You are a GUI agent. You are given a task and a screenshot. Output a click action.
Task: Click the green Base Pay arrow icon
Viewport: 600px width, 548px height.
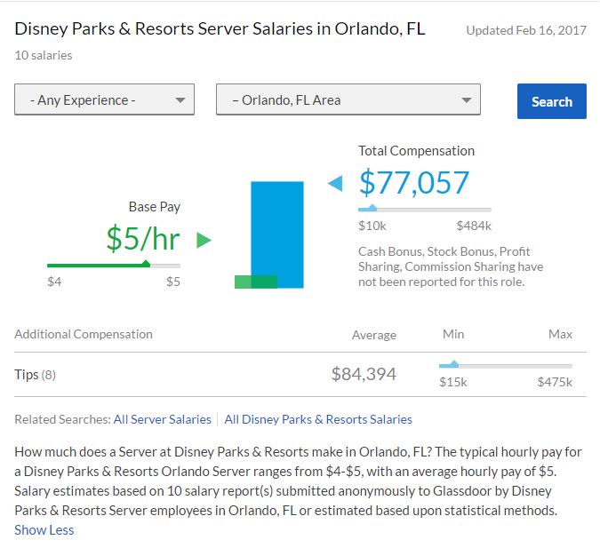204,240
